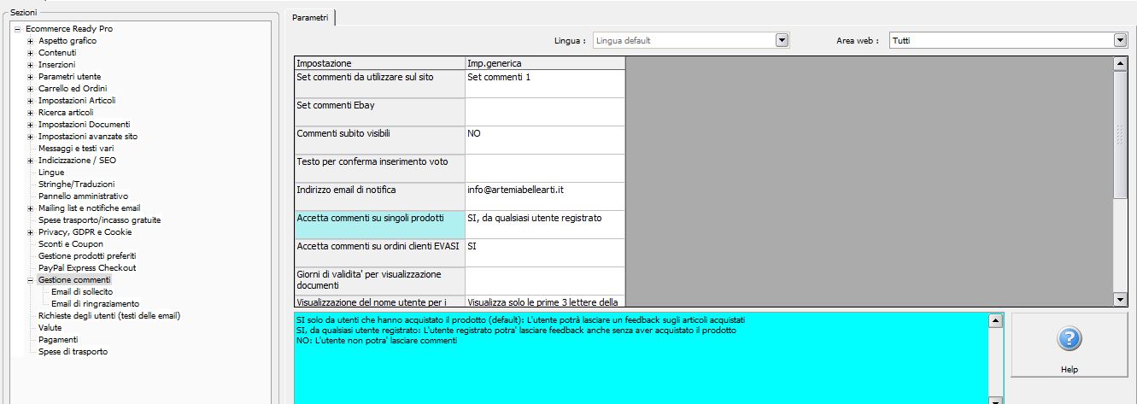The width and height of the screenshot is (1137, 404).
Task: Click Accetta commenti su singoli prodotti label
Action: [x=379, y=225]
